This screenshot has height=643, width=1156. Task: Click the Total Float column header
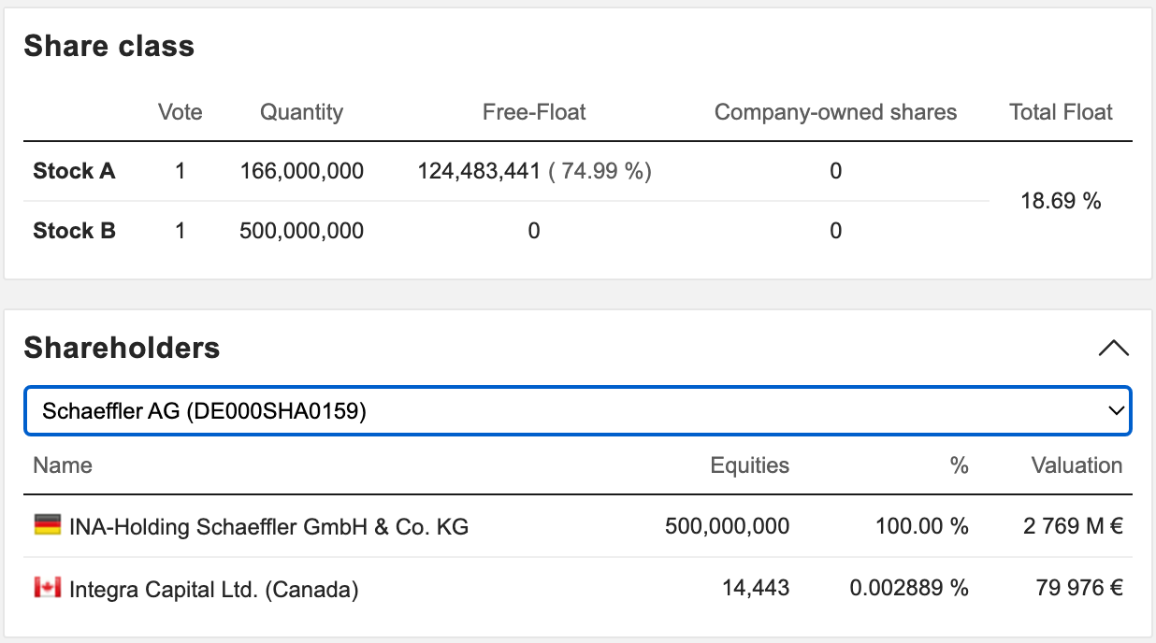(x=1062, y=112)
